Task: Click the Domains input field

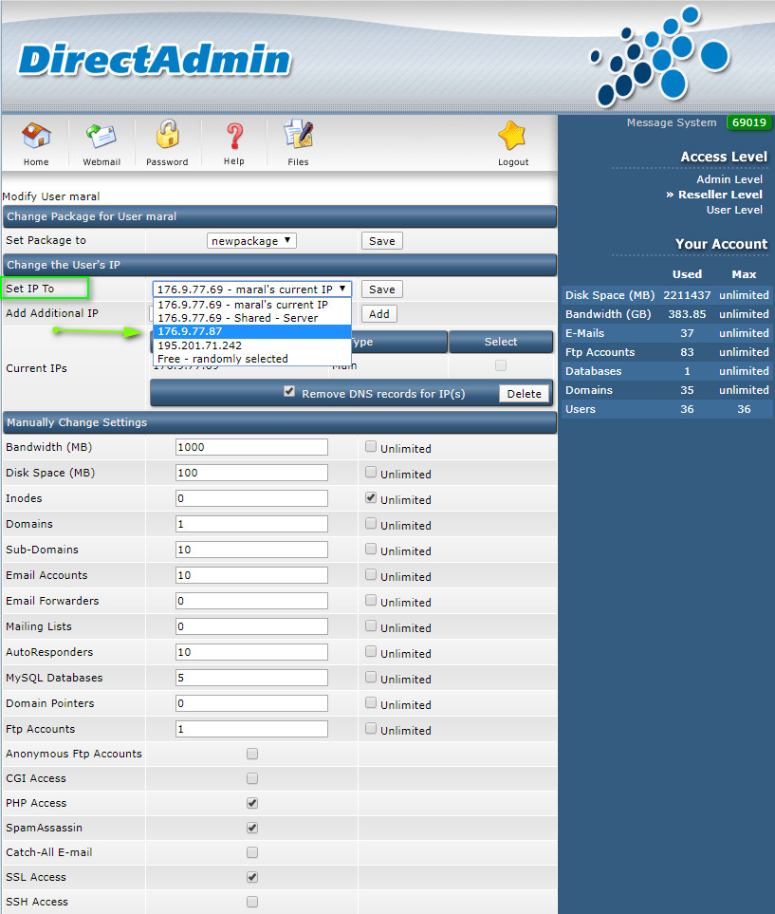Action: coord(251,524)
